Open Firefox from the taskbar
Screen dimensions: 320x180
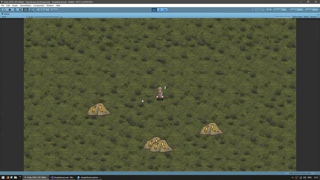click(x=7, y=177)
